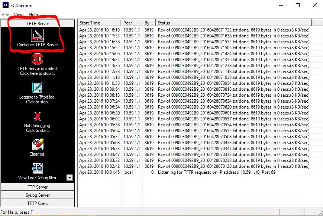The image size is (323, 216).
Task: Collapse the TFTP Server panel header
Action: click(38, 23)
